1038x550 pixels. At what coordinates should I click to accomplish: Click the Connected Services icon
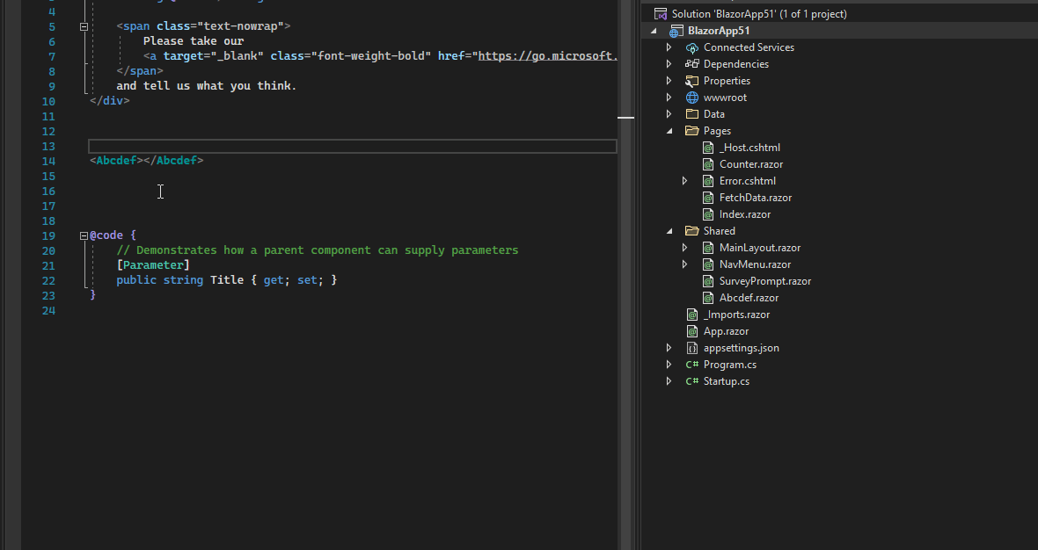pos(691,47)
